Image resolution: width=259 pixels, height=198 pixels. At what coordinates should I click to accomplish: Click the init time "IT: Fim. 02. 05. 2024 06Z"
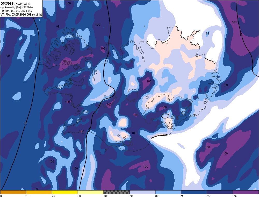17,11
